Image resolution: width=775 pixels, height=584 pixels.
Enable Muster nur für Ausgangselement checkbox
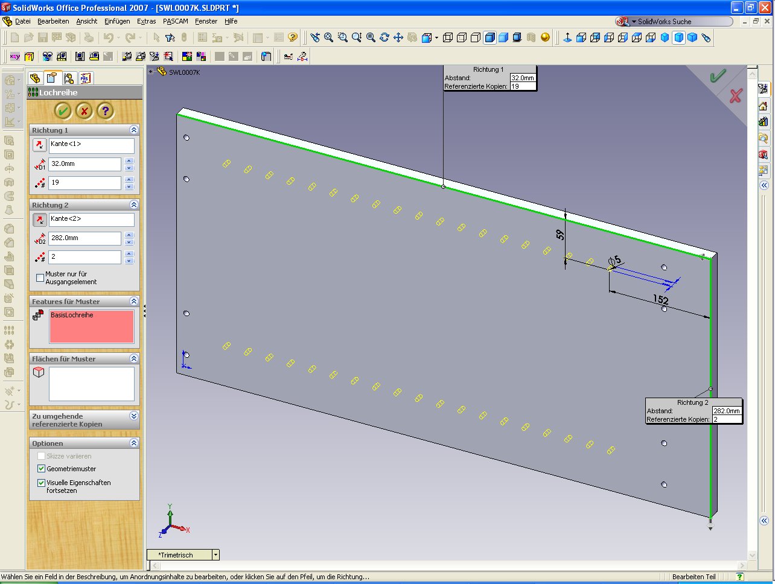pos(40,278)
